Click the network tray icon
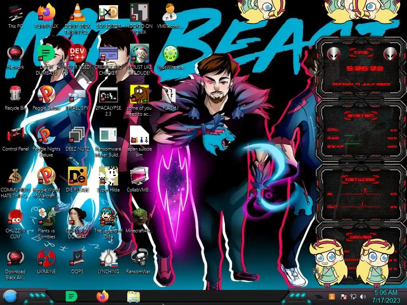 (x=353, y=296)
